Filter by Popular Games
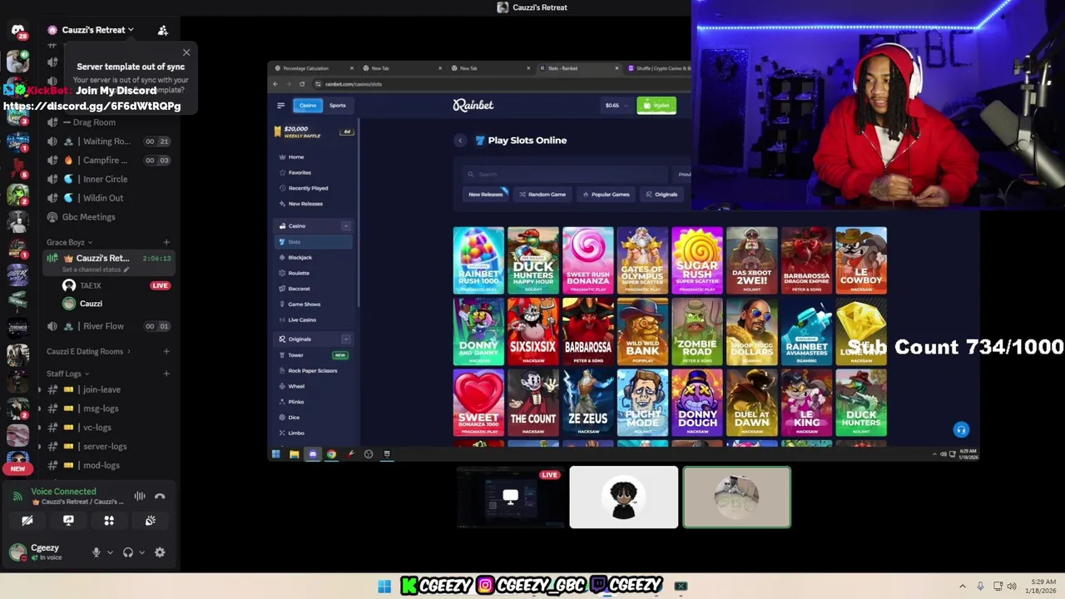The height and width of the screenshot is (599, 1065). [606, 195]
